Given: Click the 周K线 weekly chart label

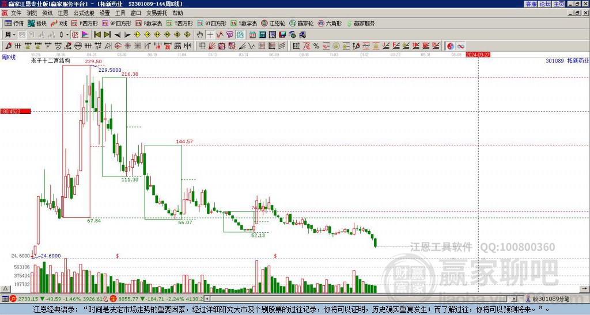Looking at the screenshot, I should (8, 57).
